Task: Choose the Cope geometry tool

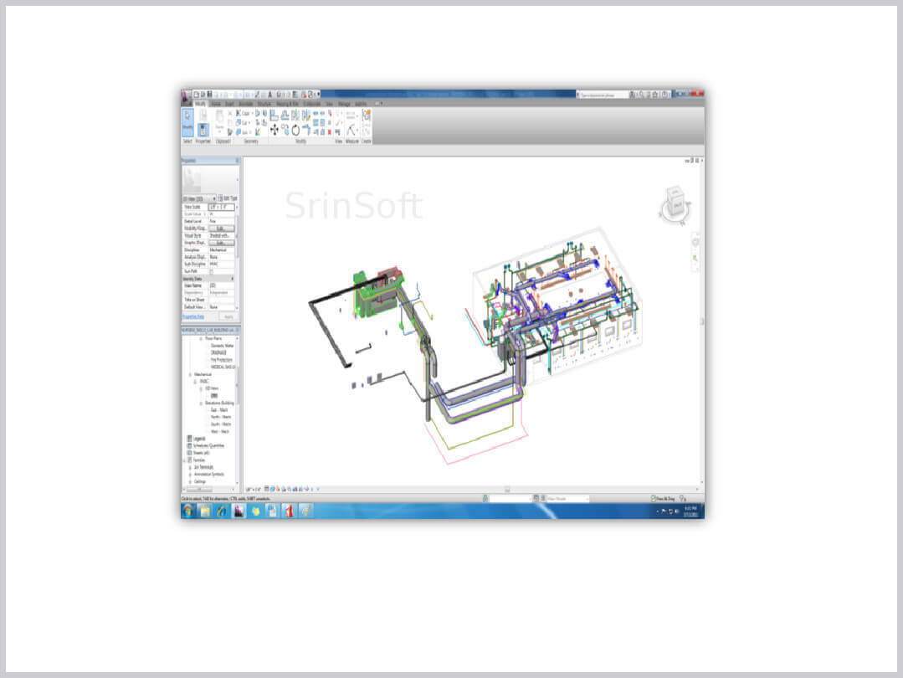Action: click(243, 114)
